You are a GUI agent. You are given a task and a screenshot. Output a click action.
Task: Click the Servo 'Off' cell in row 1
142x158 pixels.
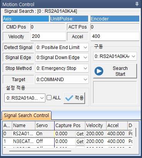45,141
